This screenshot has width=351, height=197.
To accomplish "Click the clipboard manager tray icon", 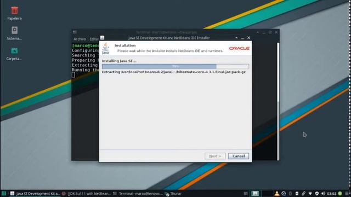I will (x=297, y=193).
